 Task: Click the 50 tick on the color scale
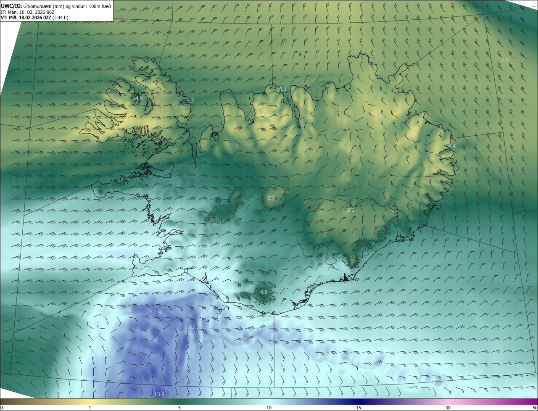pyautogui.click(x=535, y=408)
